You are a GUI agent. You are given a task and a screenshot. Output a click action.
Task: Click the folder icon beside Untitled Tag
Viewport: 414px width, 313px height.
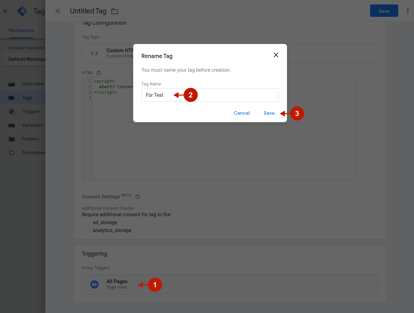tap(115, 11)
